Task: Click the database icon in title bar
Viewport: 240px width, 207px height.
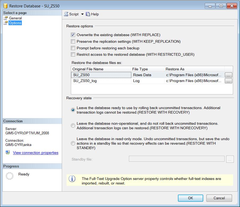Action: [6, 6]
